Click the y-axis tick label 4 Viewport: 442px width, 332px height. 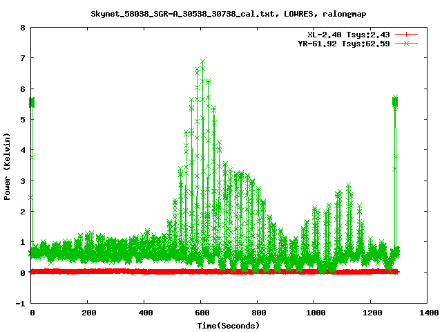coord(23,151)
